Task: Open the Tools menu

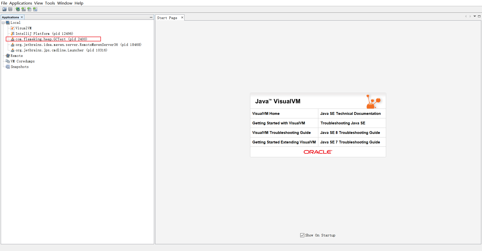Action: tap(50, 3)
